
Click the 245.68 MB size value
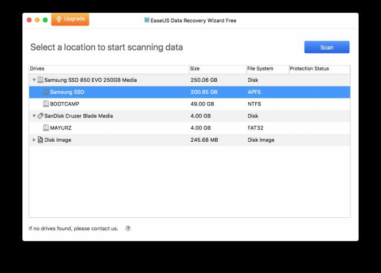point(204,140)
